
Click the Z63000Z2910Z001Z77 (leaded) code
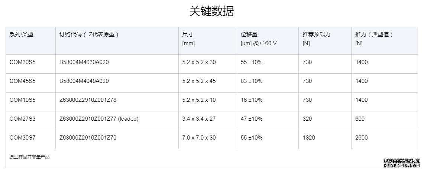[x=99, y=119]
